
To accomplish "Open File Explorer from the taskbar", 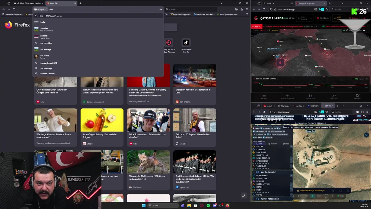I will [x=189, y=206].
